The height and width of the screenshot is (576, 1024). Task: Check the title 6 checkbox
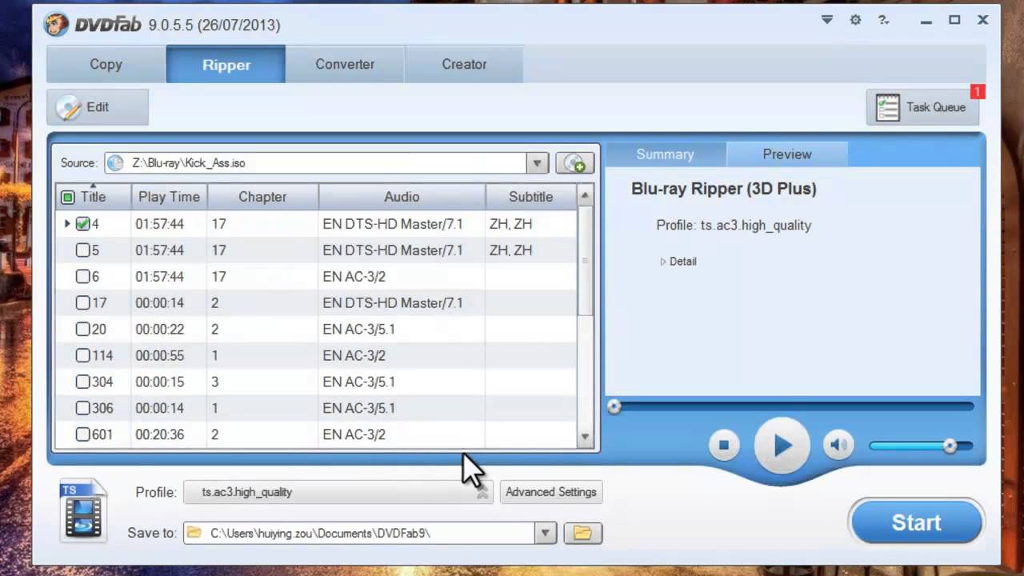click(82, 277)
